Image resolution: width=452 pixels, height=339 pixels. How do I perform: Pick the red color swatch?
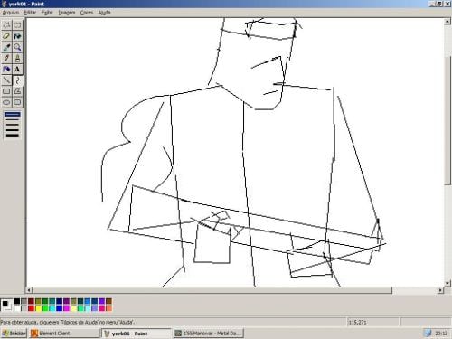click(31, 308)
